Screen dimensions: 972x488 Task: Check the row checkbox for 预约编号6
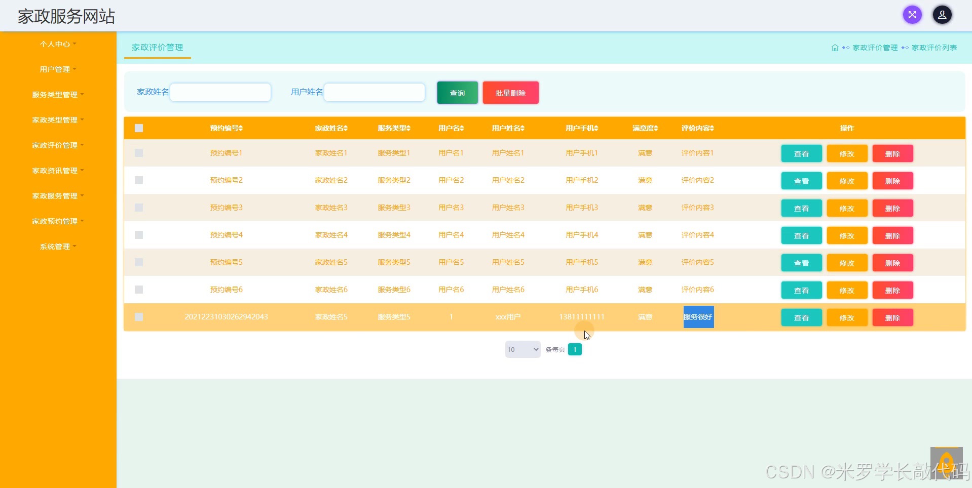tap(139, 290)
